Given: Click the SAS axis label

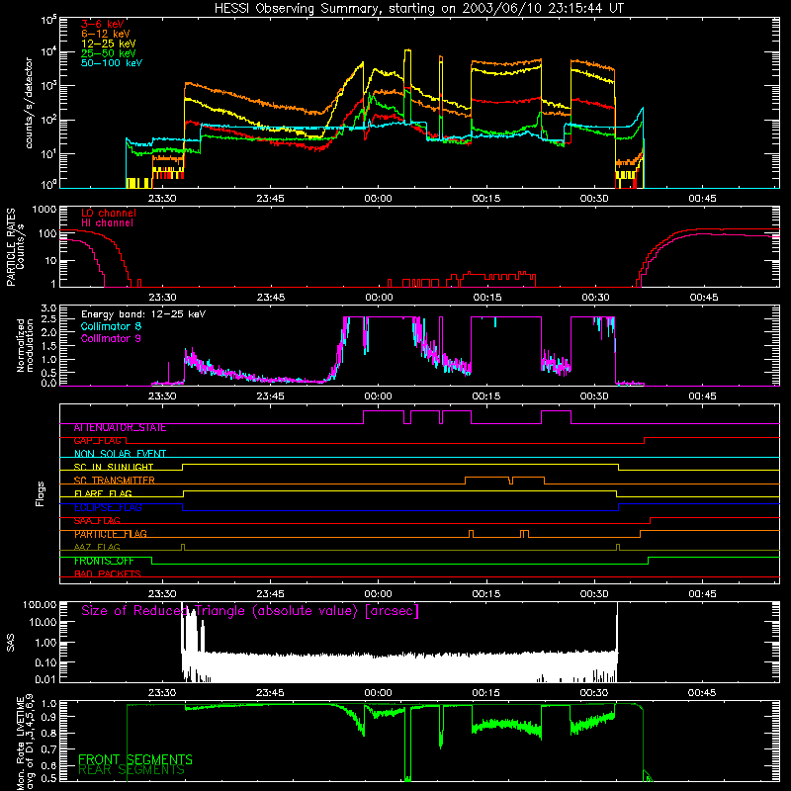Looking at the screenshot, I should coord(11,644).
